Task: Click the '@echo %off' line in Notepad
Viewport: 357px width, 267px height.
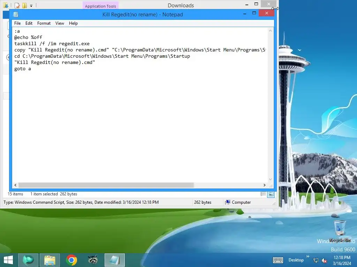Action: pyautogui.click(x=28, y=37)
